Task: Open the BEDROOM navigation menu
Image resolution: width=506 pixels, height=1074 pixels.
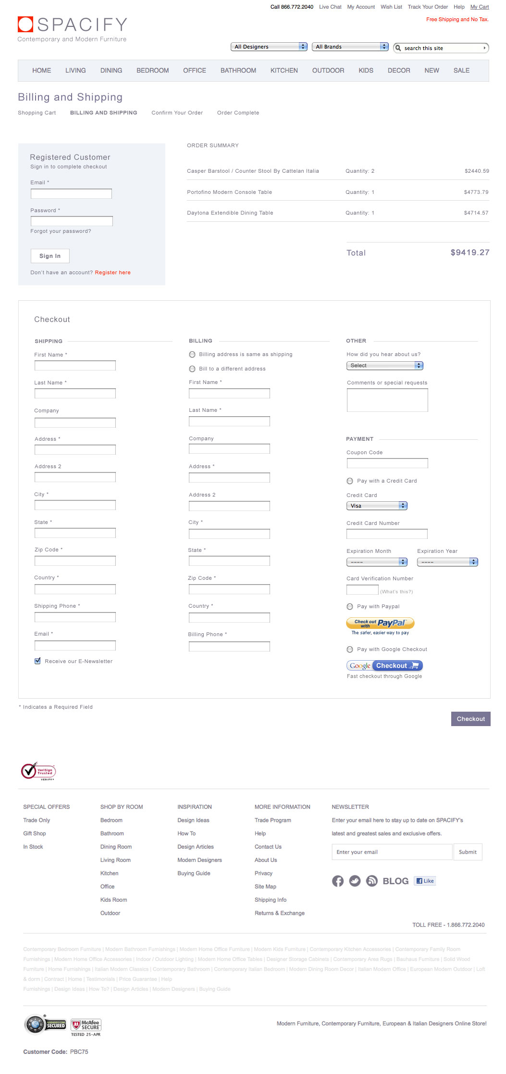Action: click(152, 70)
